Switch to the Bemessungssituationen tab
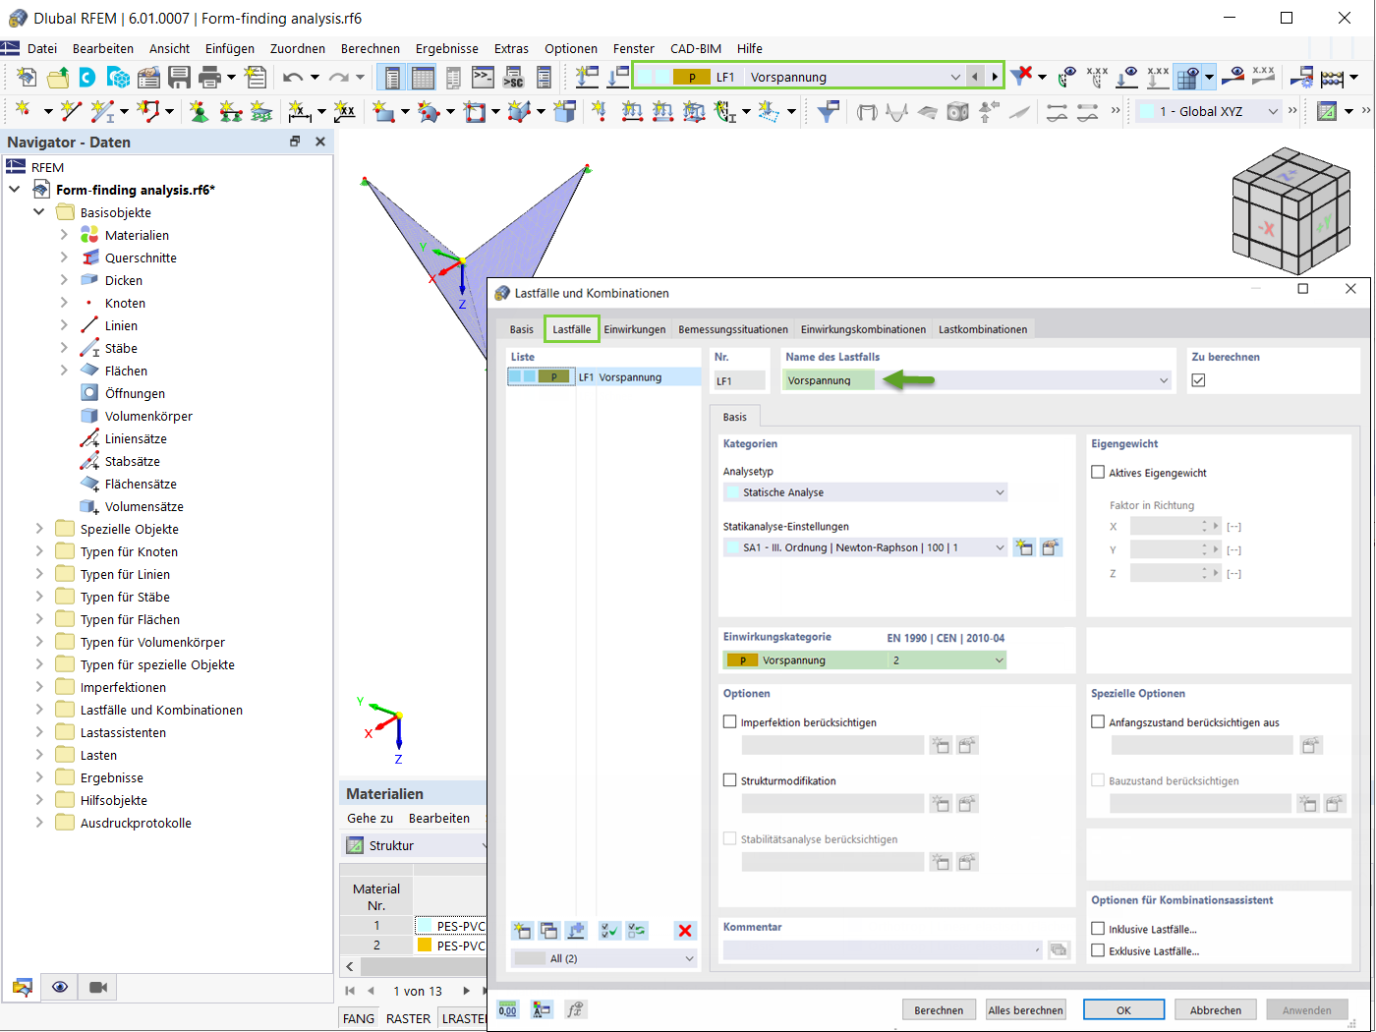The height and width of the screenshot is (1032, 1376). click(x=733, y=329)
